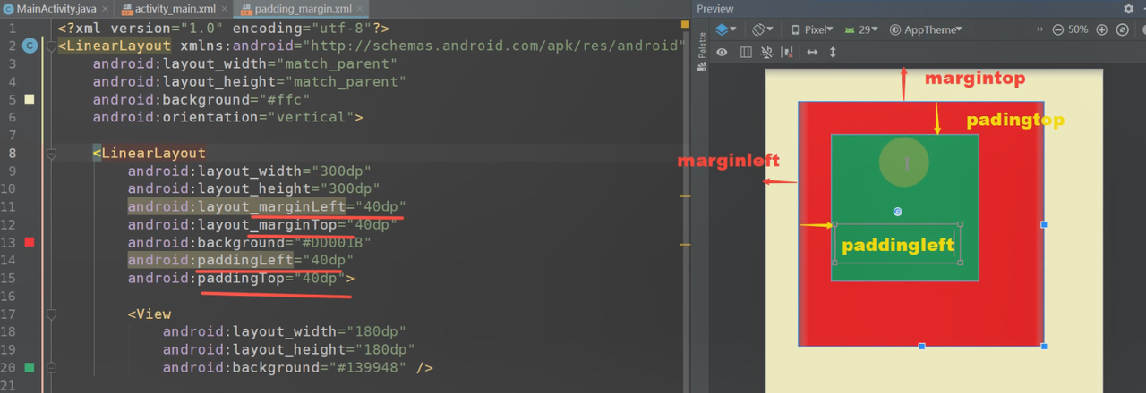The width and height of the screenshot is (1146, 393).
Task: Click the layout_width="match_parent" on line 3
Action: (x=245, y=63)
